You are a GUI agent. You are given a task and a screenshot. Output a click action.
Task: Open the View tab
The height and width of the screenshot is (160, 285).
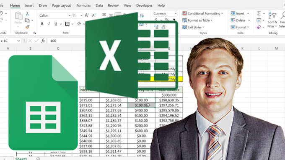click(127, 5)
